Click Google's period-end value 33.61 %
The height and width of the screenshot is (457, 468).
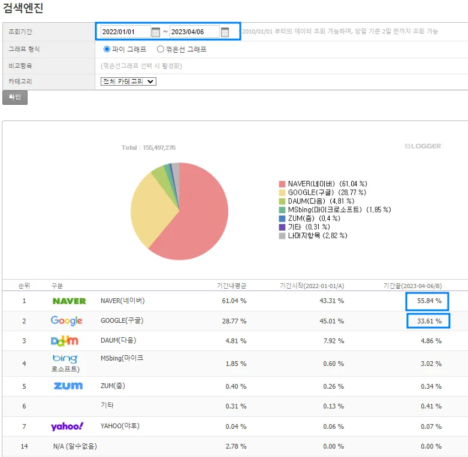pos(429,321)
